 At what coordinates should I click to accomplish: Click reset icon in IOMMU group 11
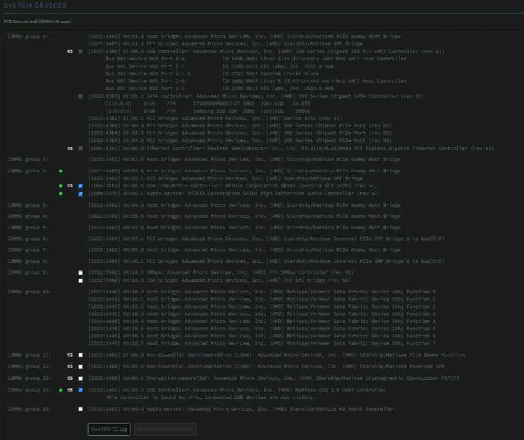click(x=70, y=355)
